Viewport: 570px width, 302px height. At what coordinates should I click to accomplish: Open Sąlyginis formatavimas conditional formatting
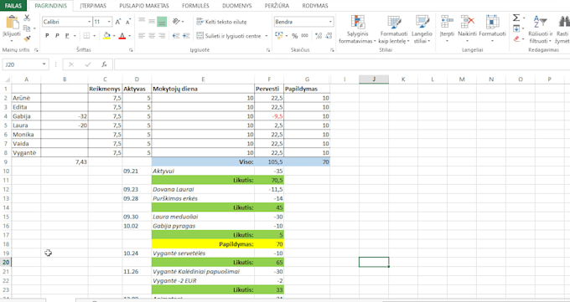(357, 29)
